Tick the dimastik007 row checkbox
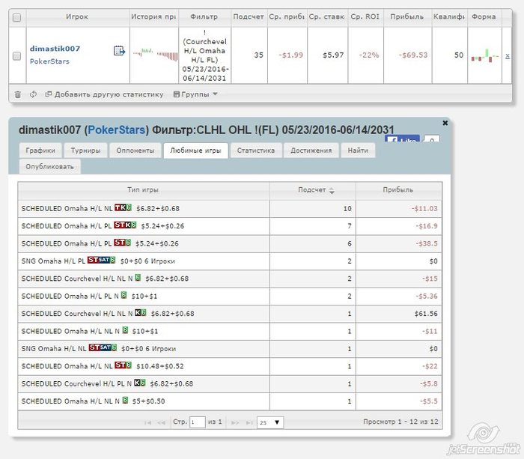Viewport: 524px width, 459px height. tap(16, 56)
